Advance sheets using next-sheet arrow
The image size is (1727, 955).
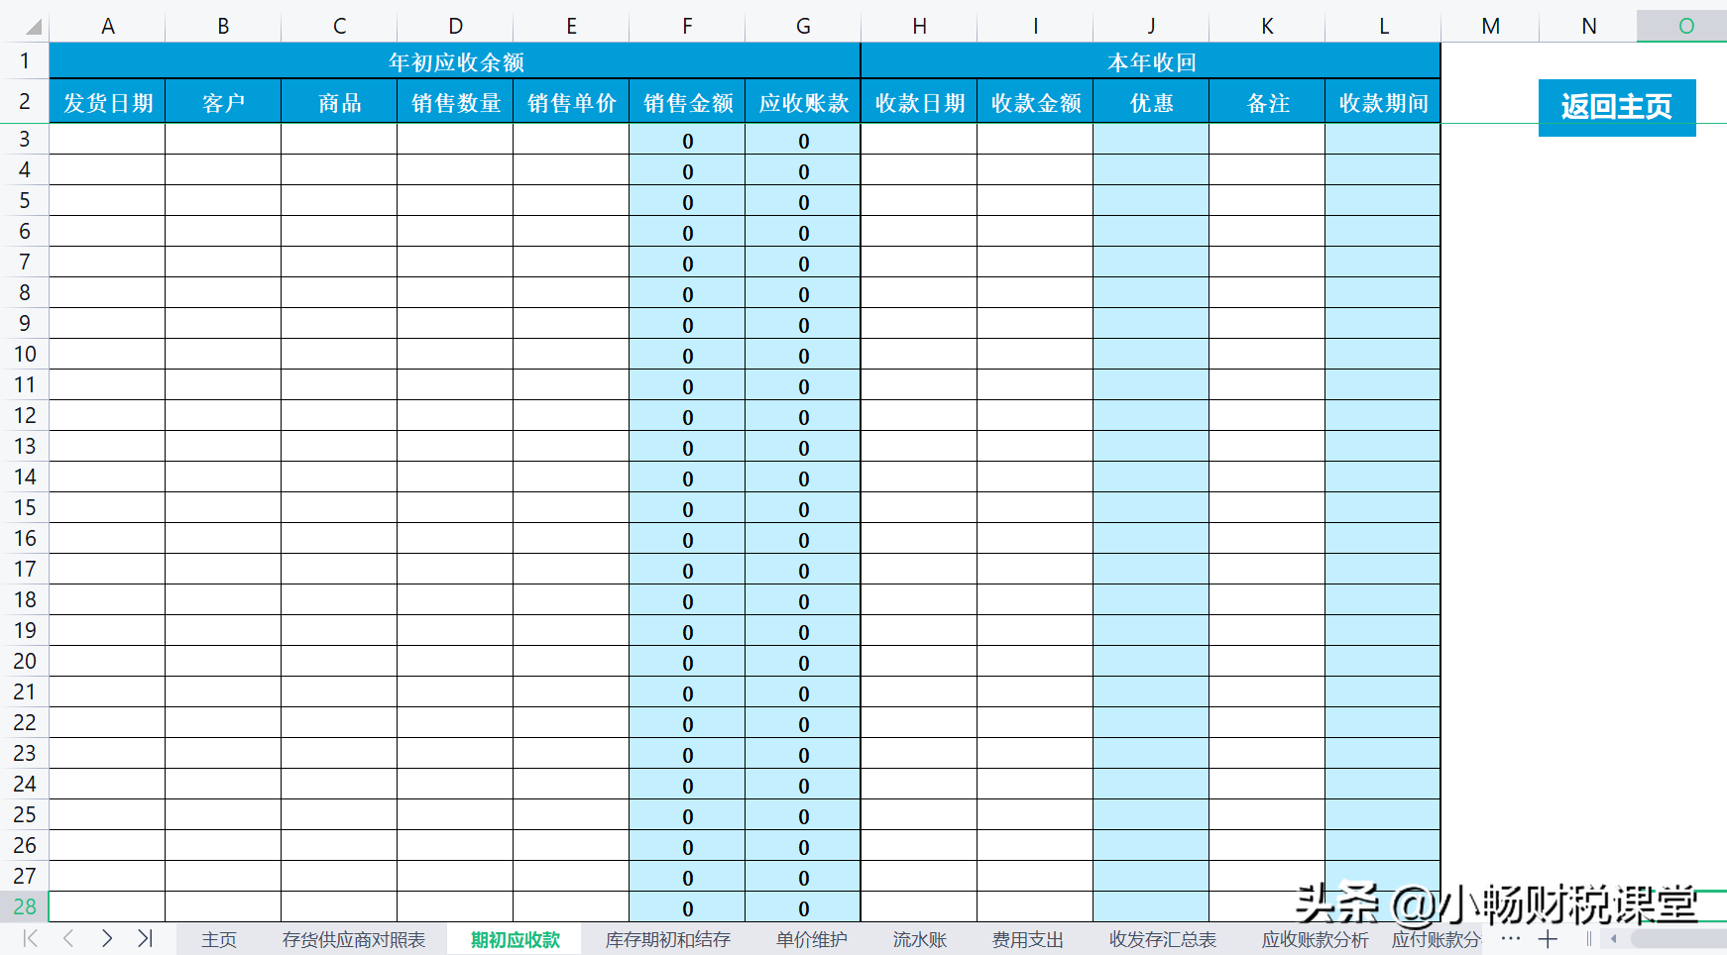tap(107, 938)
